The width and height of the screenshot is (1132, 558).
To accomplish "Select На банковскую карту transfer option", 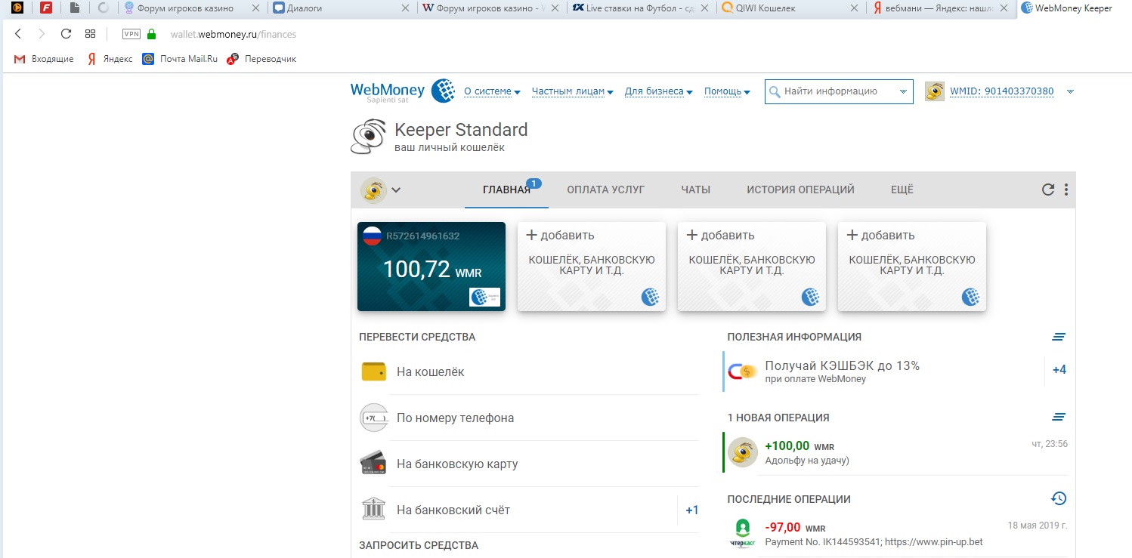I will [530, 464].
